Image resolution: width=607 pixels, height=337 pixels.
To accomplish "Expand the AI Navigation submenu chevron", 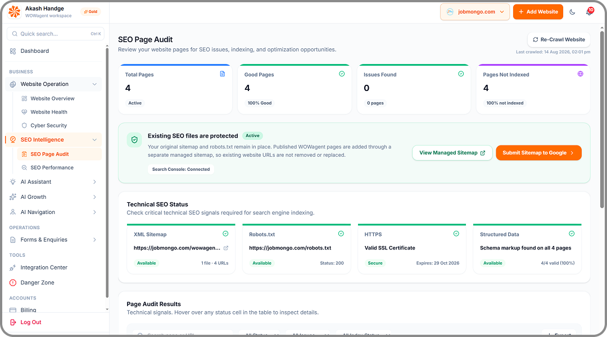I will pyautogui.click(x=94, y=212).
